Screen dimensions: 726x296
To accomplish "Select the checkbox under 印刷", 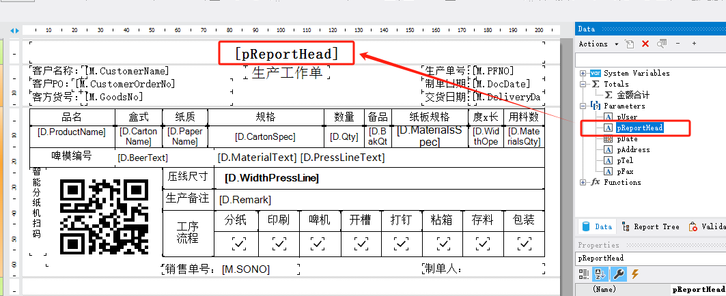I will point(279,243).
